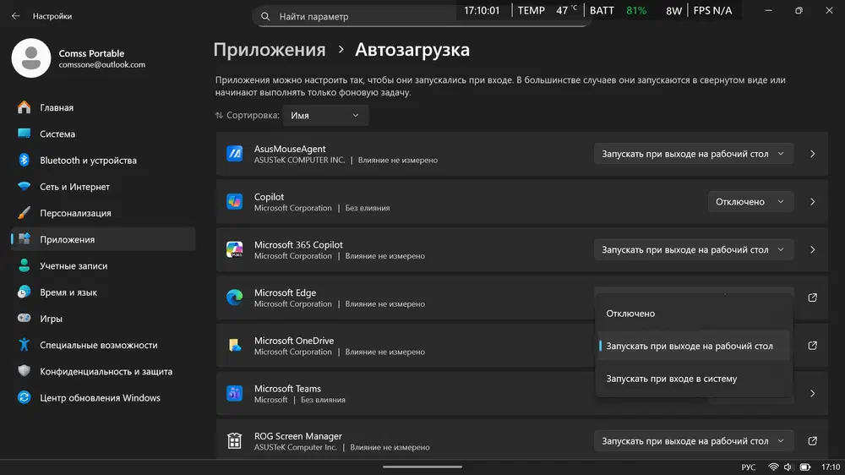Screen dimensions: 845x475
Task: Click the Microsoft OneDrive app name text
Action: [294, 341]
